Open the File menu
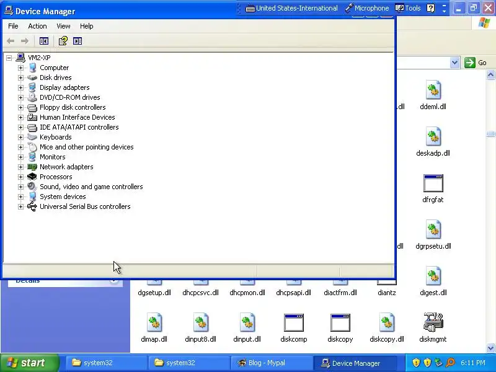 [13, 26]
